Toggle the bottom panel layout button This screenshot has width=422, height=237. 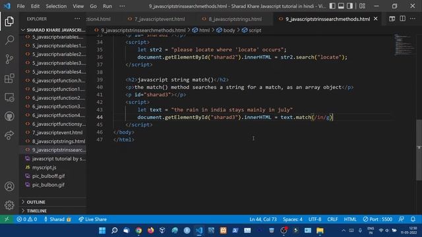(341, 6)
